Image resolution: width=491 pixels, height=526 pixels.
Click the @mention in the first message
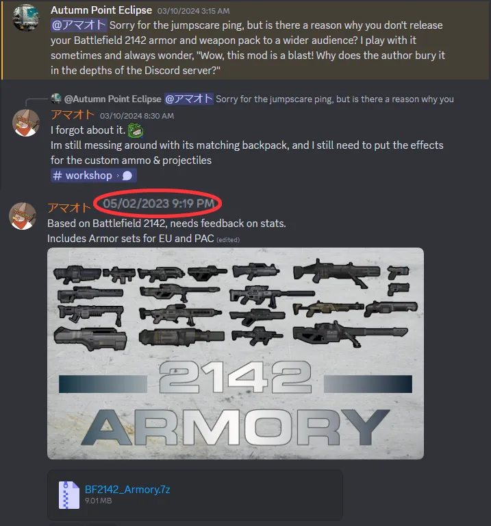[79, 25]
